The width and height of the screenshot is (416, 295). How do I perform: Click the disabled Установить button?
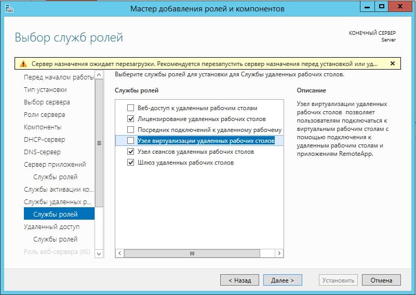pos(338,280)
